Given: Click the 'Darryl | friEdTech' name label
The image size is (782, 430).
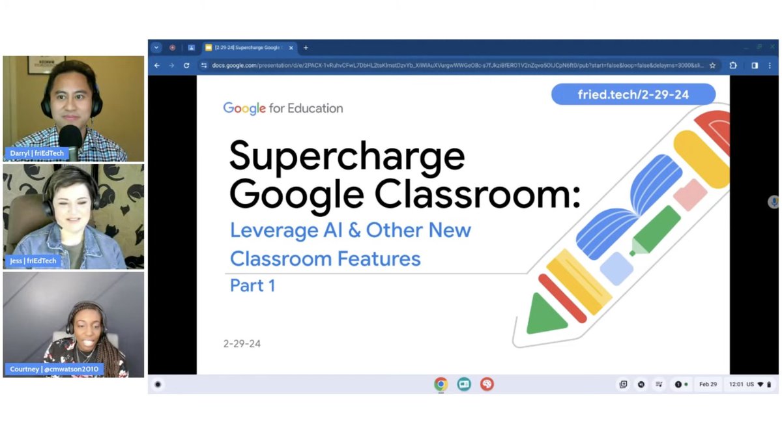Looking at the screenshot, I should (37, 153).
